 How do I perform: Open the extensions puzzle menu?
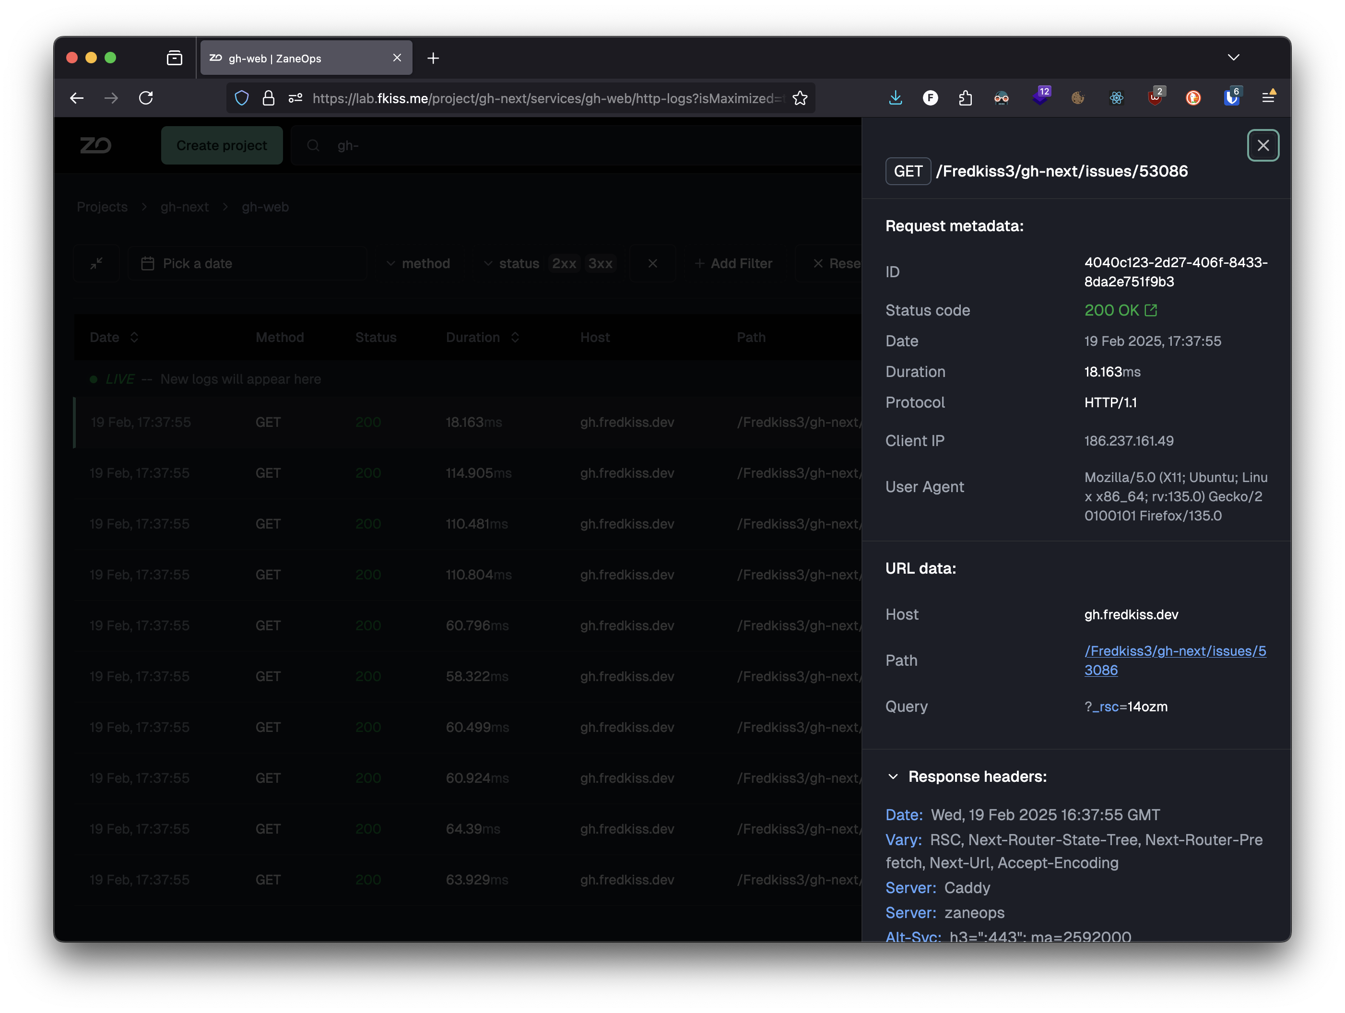(x=965, y=98)
